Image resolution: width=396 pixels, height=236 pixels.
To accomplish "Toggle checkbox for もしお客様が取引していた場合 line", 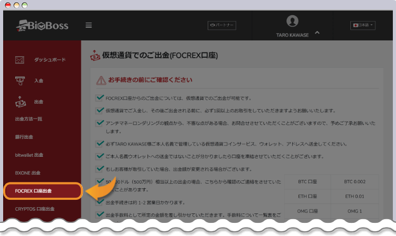I will (100, 169).
